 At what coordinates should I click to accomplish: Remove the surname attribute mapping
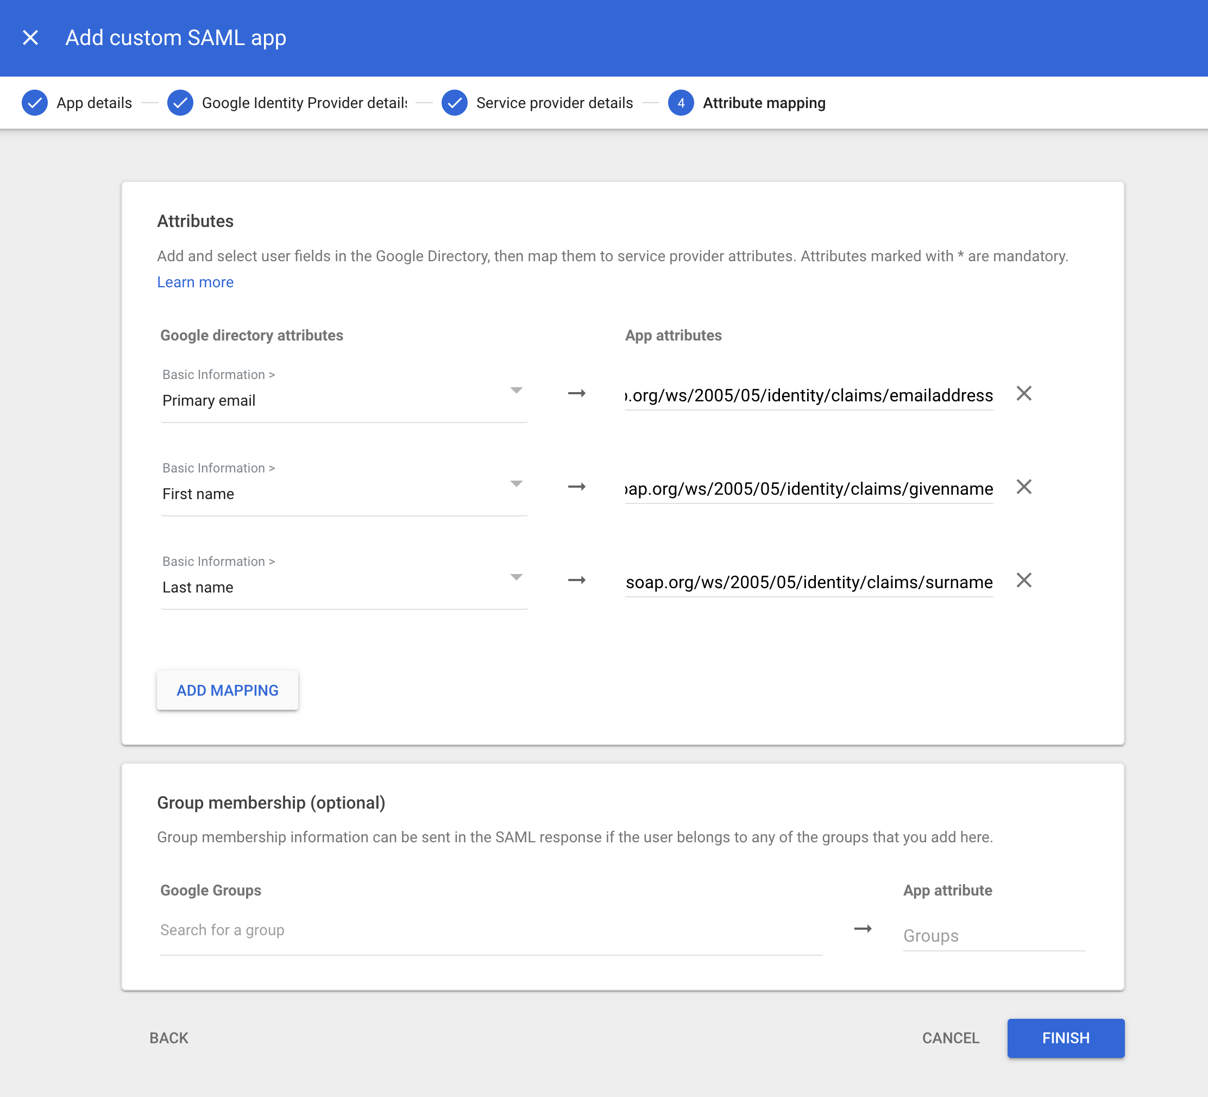click(x=1024, y=580)
